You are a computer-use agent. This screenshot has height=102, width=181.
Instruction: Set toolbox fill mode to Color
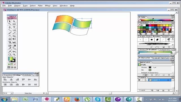[9, 64]
